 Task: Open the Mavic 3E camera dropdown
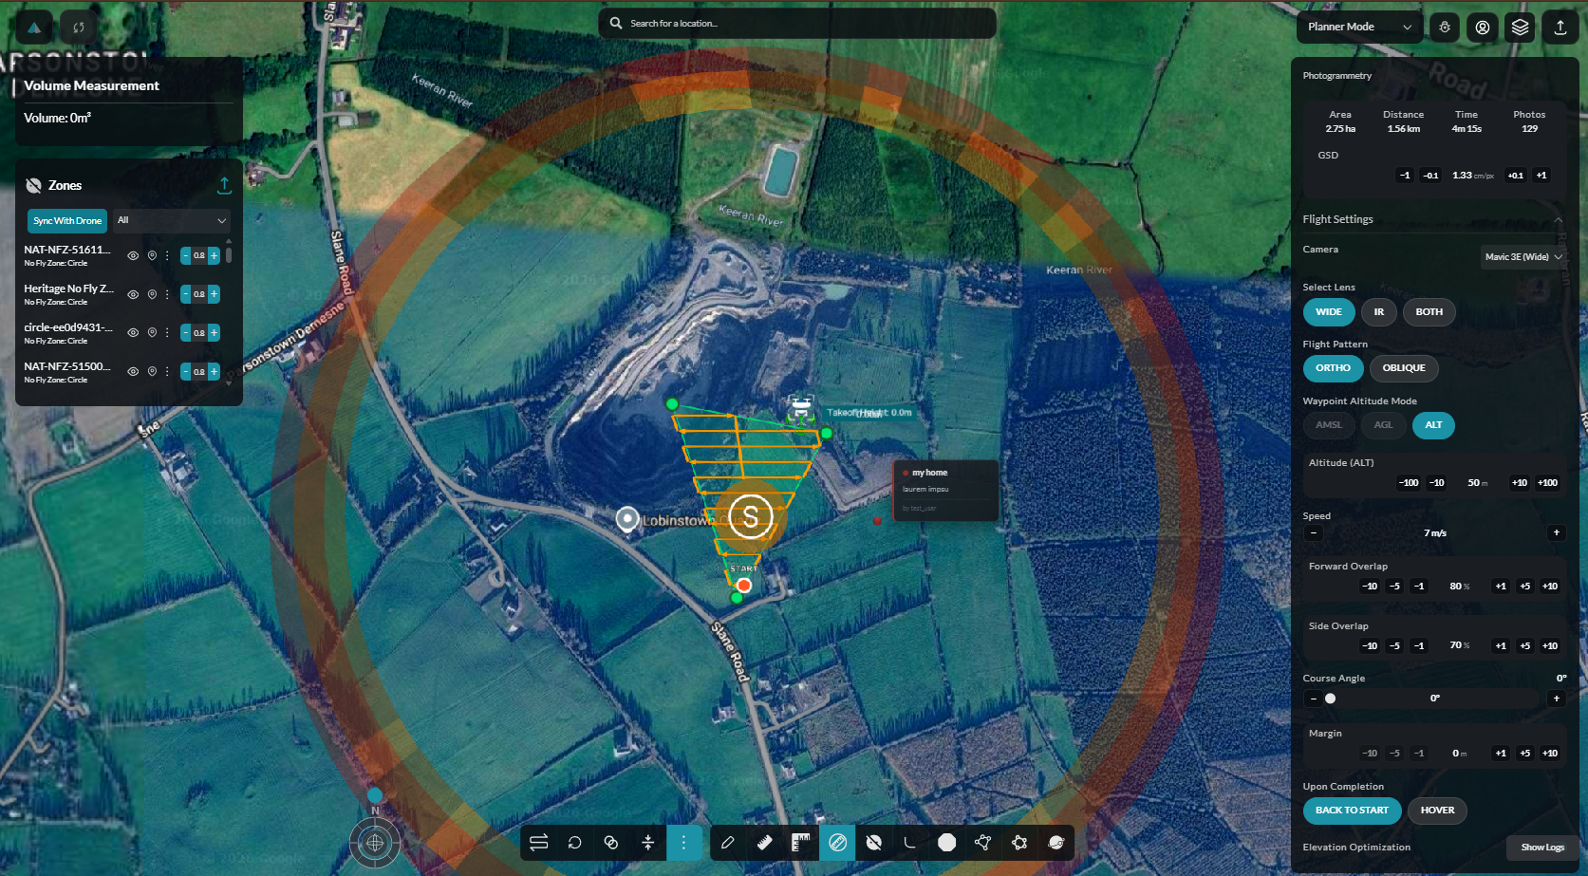tap(1523, 257)
